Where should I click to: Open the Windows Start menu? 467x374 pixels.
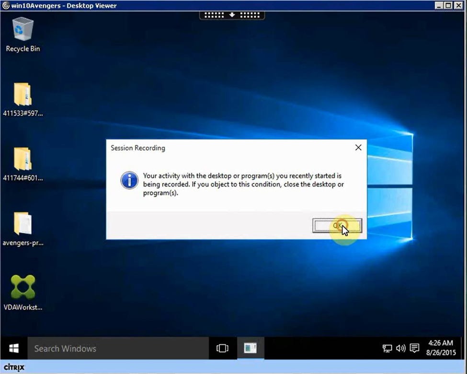pos(13,348)
